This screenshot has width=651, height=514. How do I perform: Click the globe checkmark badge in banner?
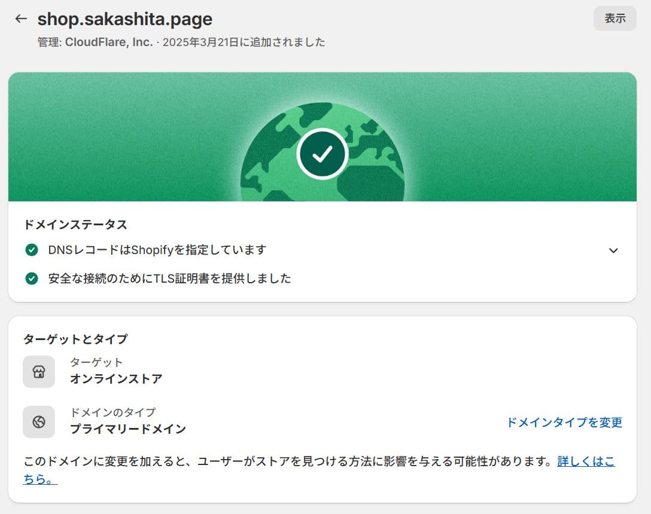click(x=322, y=154)
